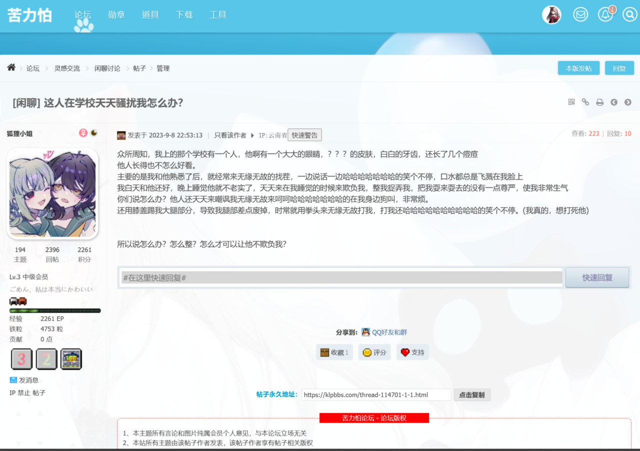The height and width of the screenshot is (451, 640).
Task: Click the 回复 button near the breadcrumb
Action: 619,68
